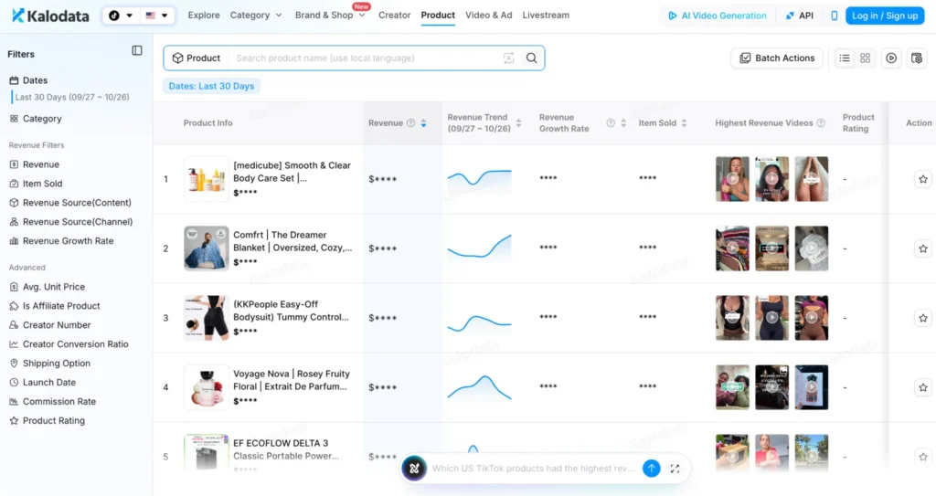
Task: Click Batch Actions button
Action: pyautogui.click(x=777, y=58)
